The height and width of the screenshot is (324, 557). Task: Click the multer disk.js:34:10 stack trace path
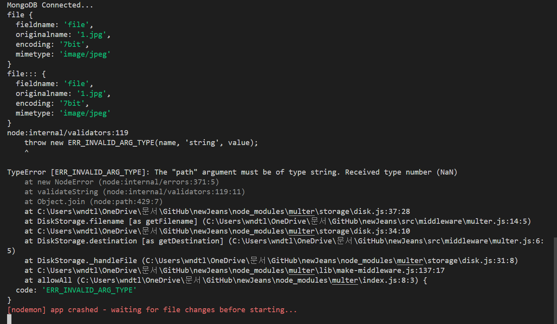(x=224, y=231)
